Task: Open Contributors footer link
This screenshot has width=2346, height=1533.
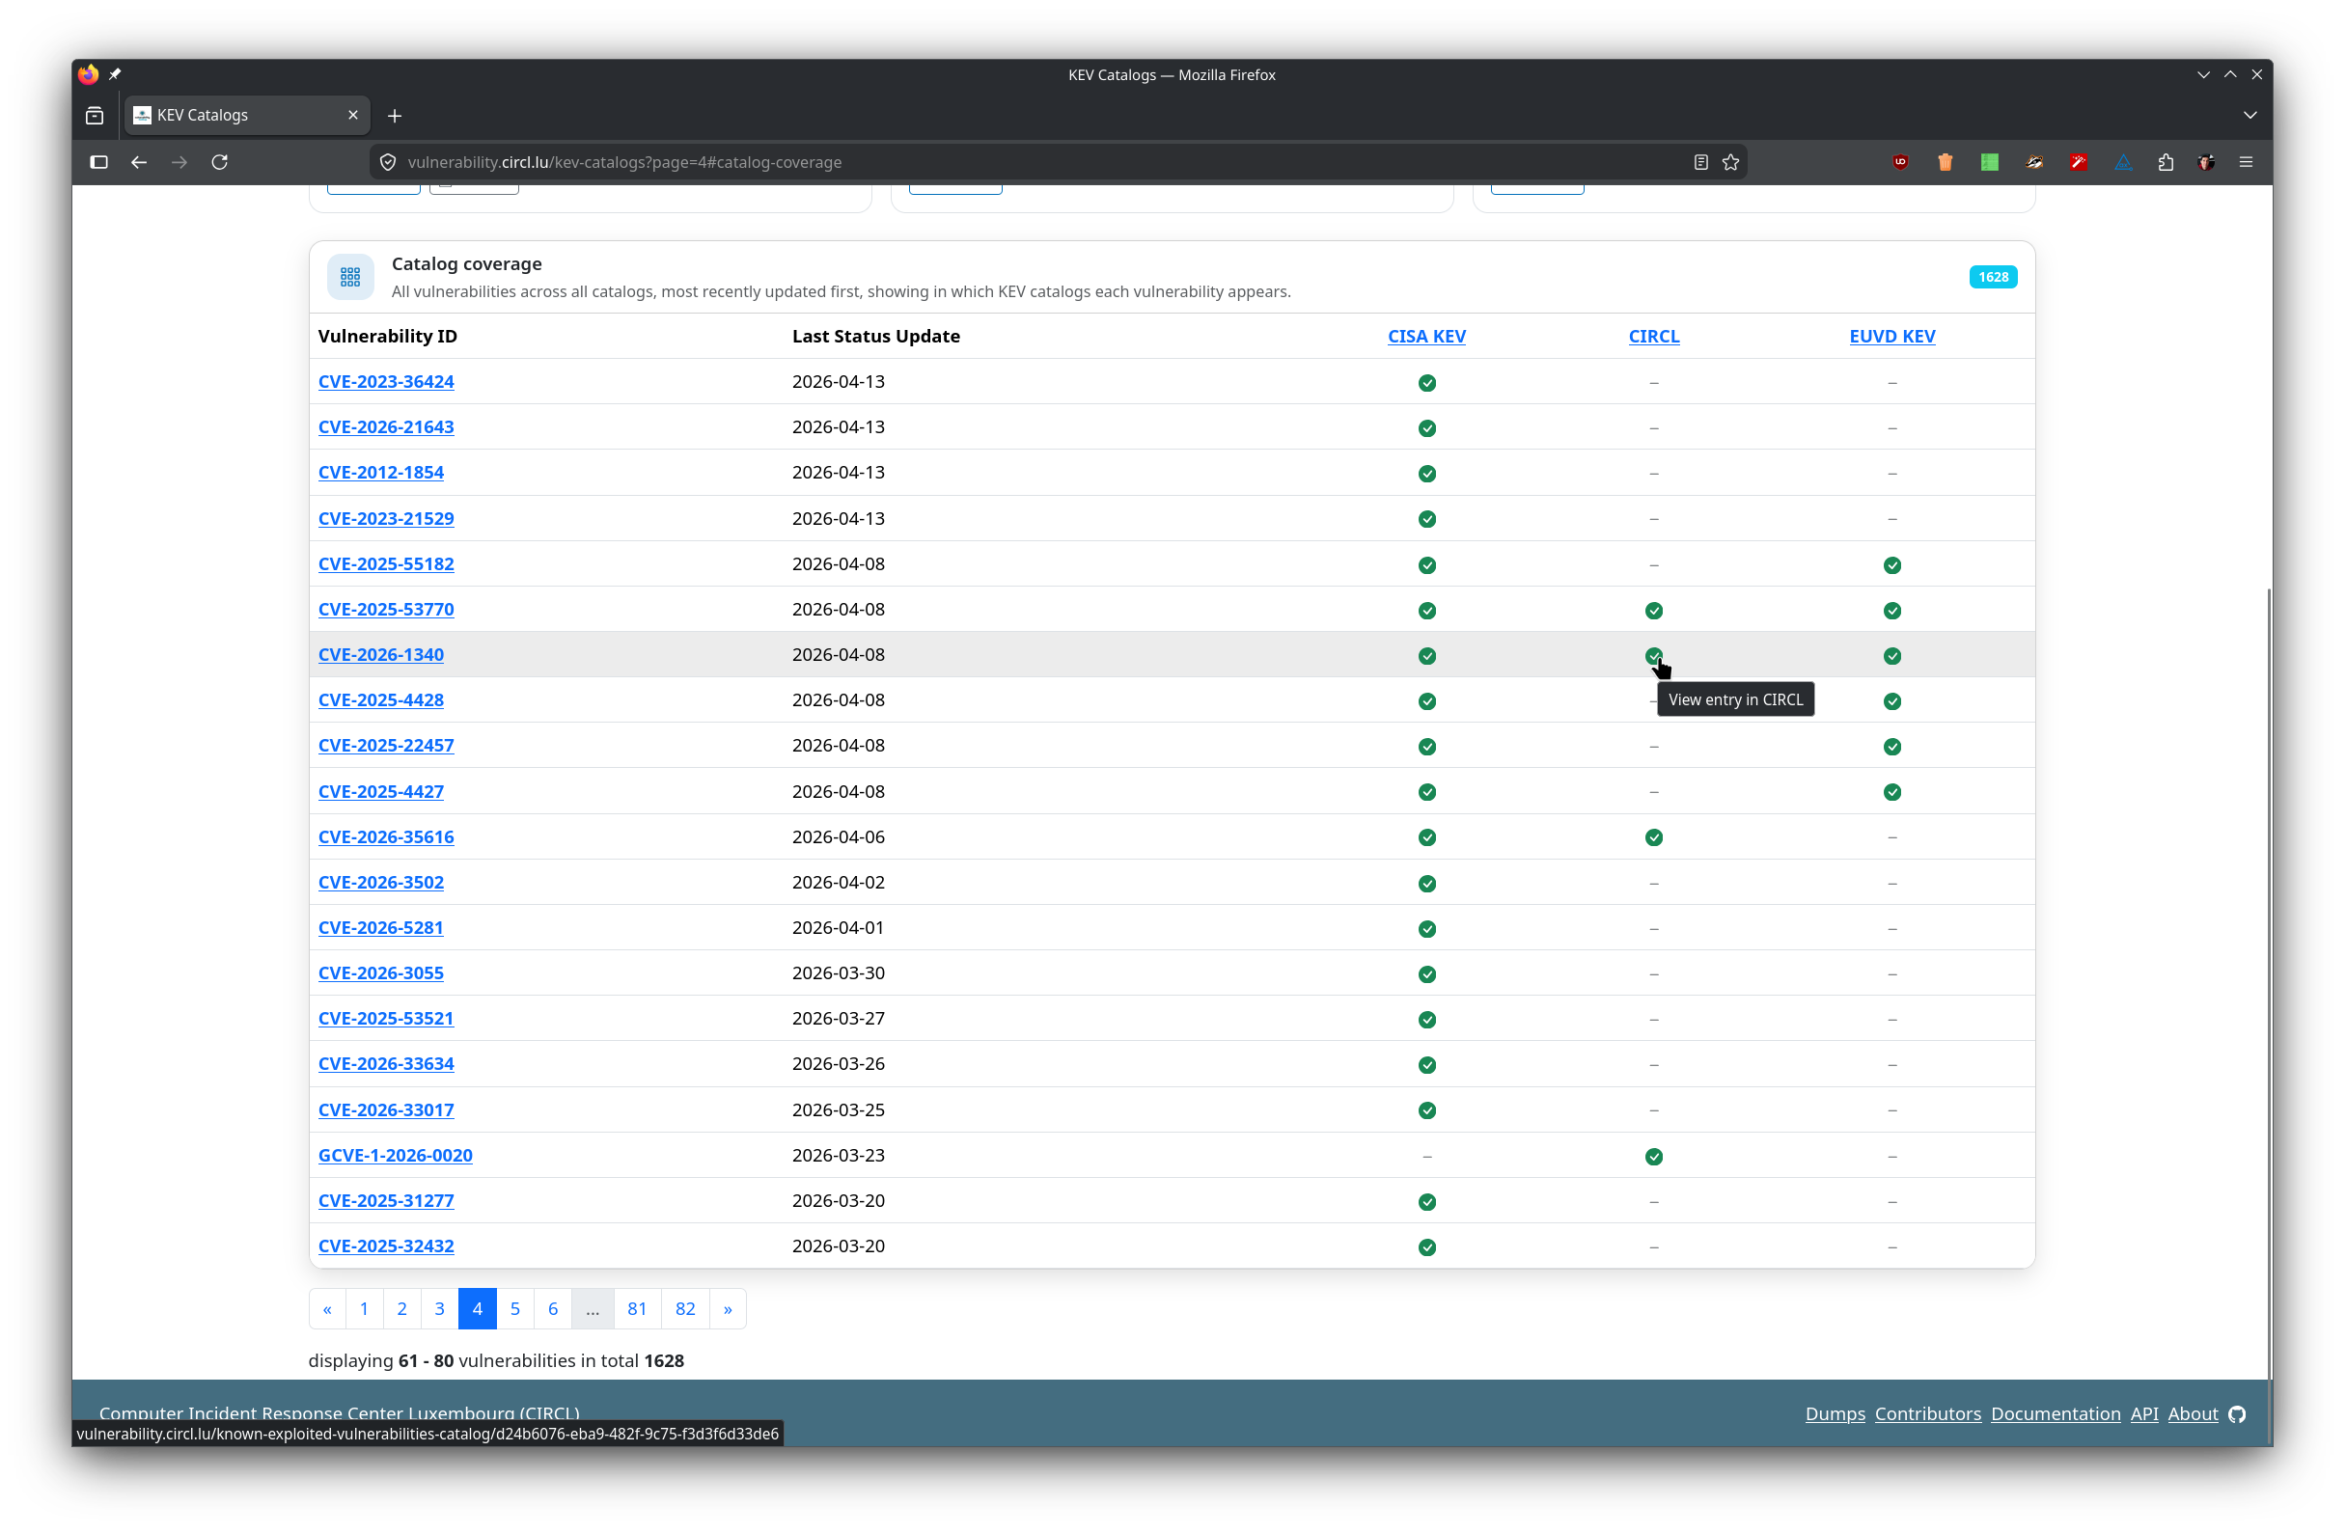Action: coord(1927,1413)
